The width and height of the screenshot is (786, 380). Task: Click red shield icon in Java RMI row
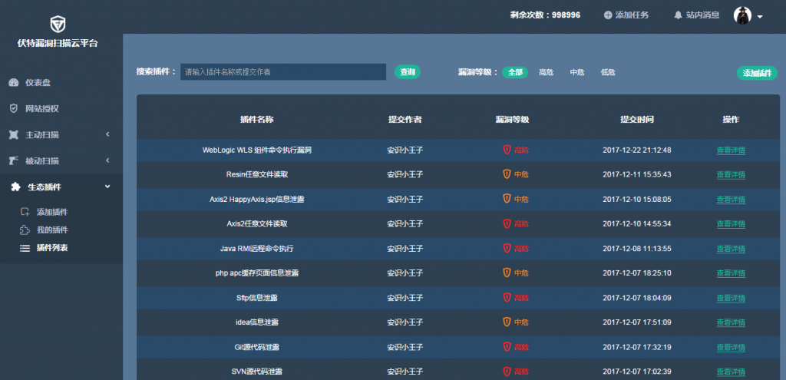(507, 248)
